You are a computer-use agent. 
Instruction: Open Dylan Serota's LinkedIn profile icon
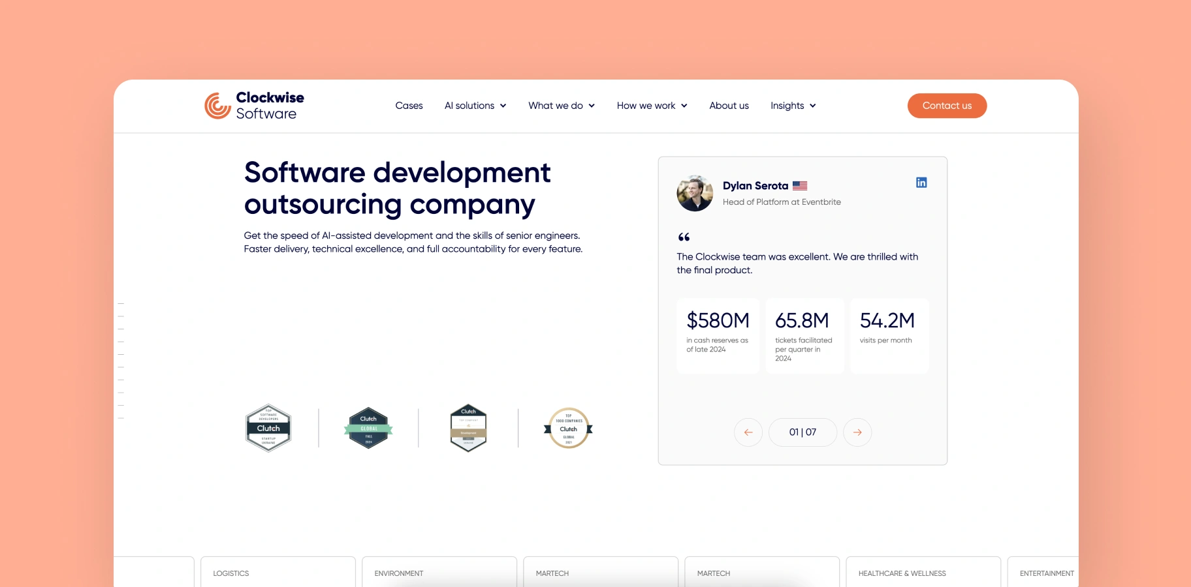(921, 183)
